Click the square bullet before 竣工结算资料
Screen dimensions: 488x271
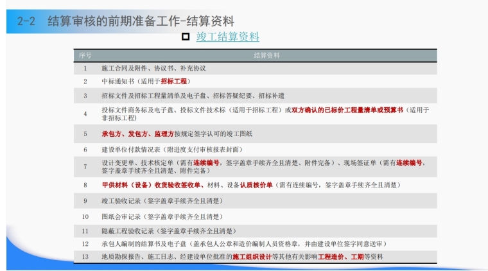click(186, 37)
